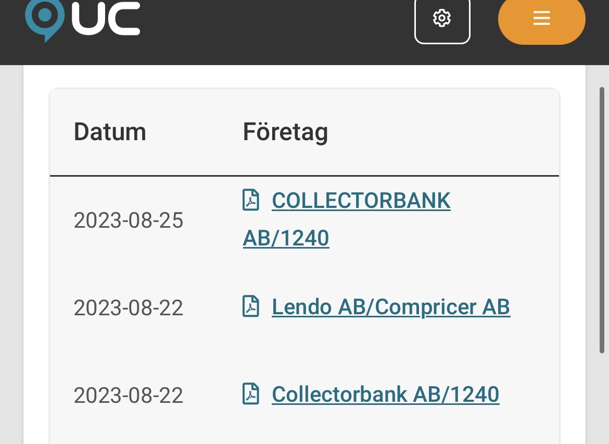Click PDF icon for Collectorbank AB/1240 dated 2023-08-22
Viewport: 609px width, 444px height.
[x=251, y=394]
